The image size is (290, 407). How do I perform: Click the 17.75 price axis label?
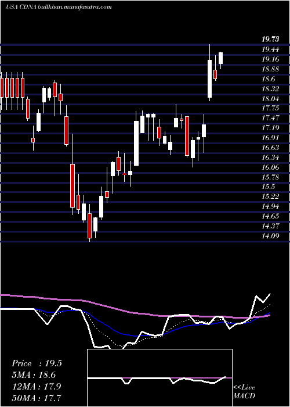coord(270,108)
